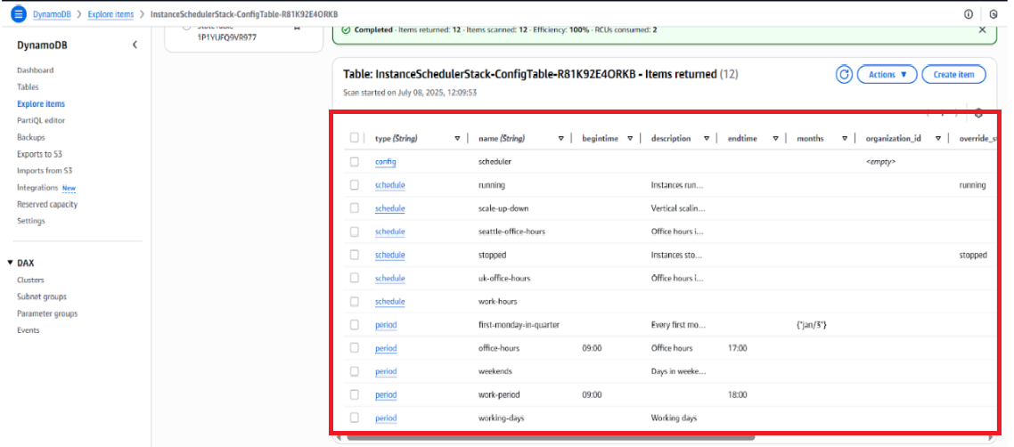Select checkbox for weekends row
Viewport: 1014px width, 447px height.
[x=355, y=370]
